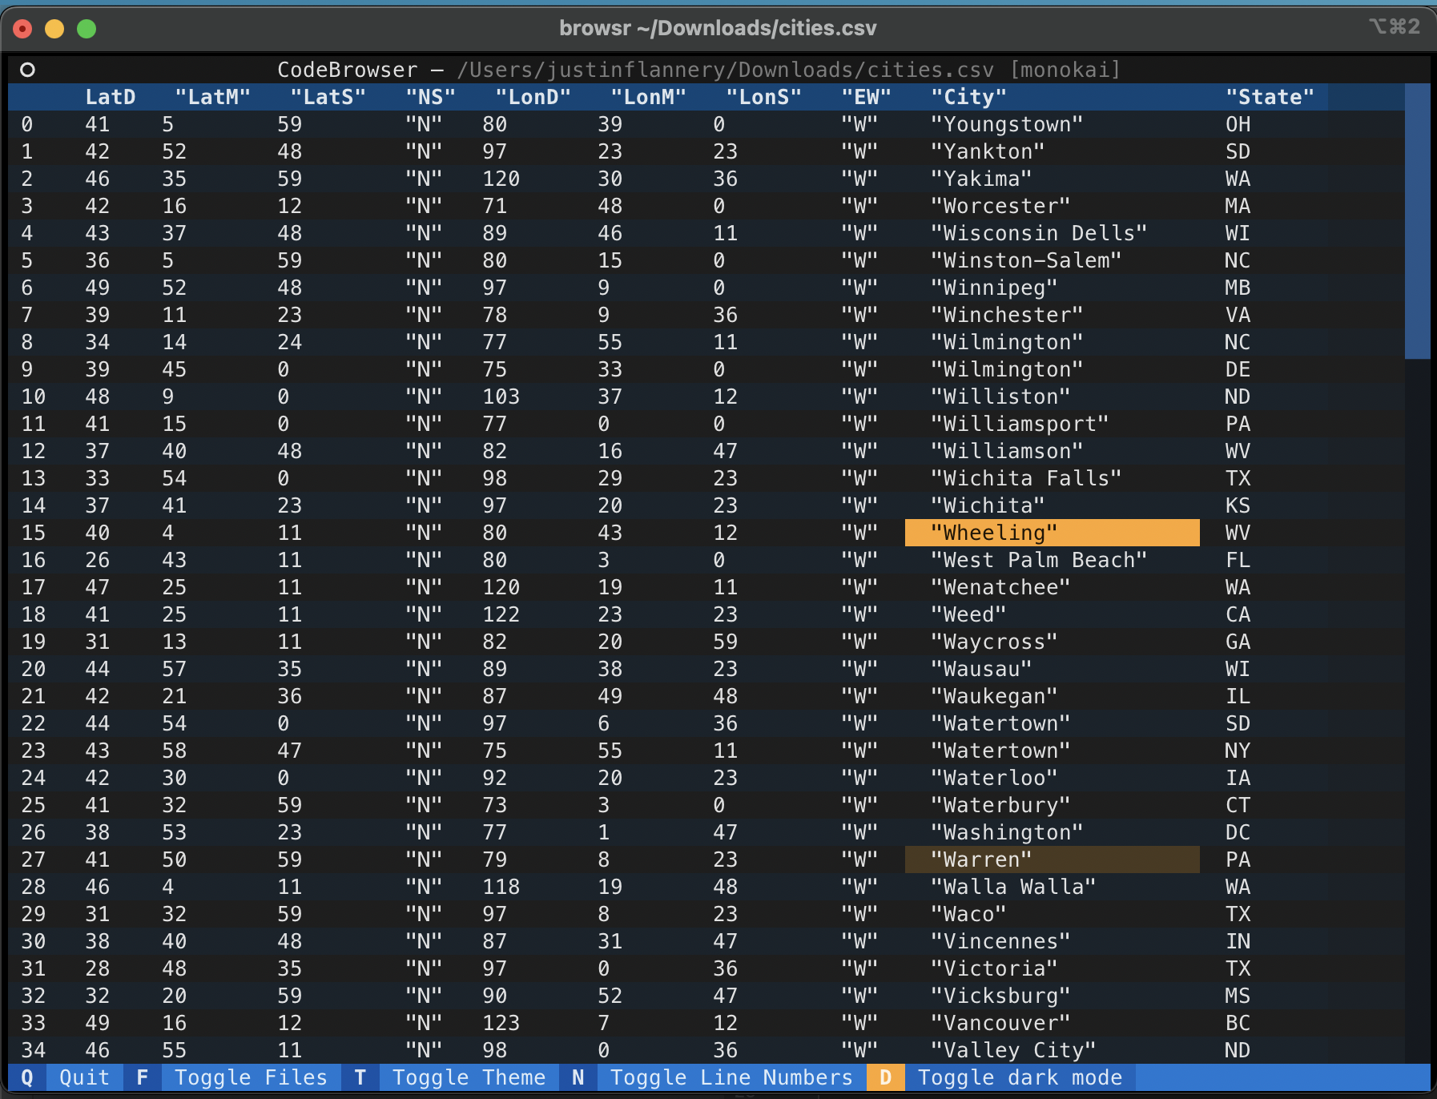Click the "EW" column header

pos(867,97)
